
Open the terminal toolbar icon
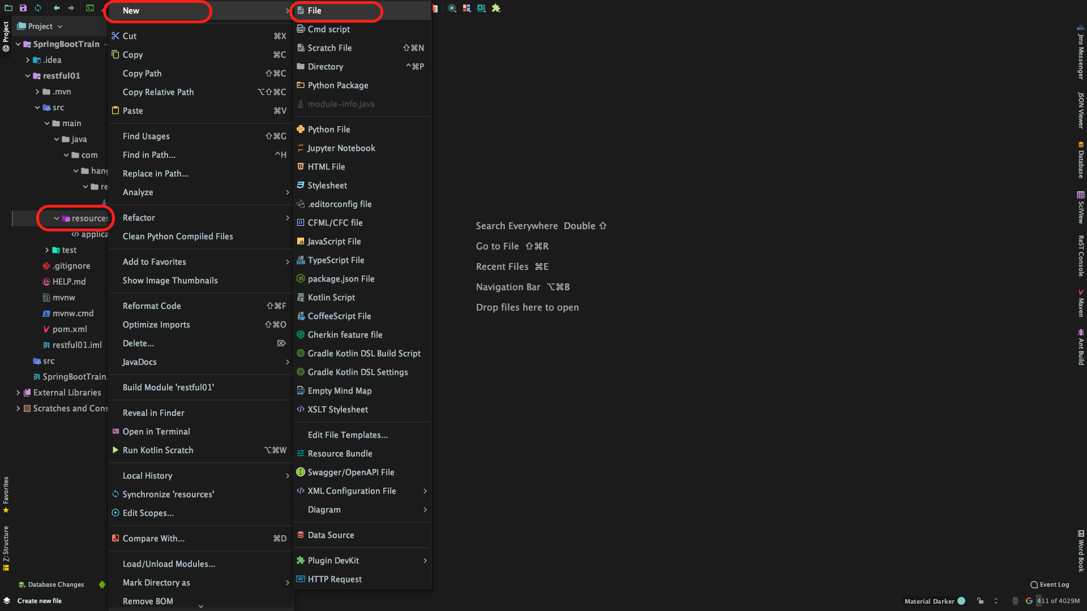(90, 8)
